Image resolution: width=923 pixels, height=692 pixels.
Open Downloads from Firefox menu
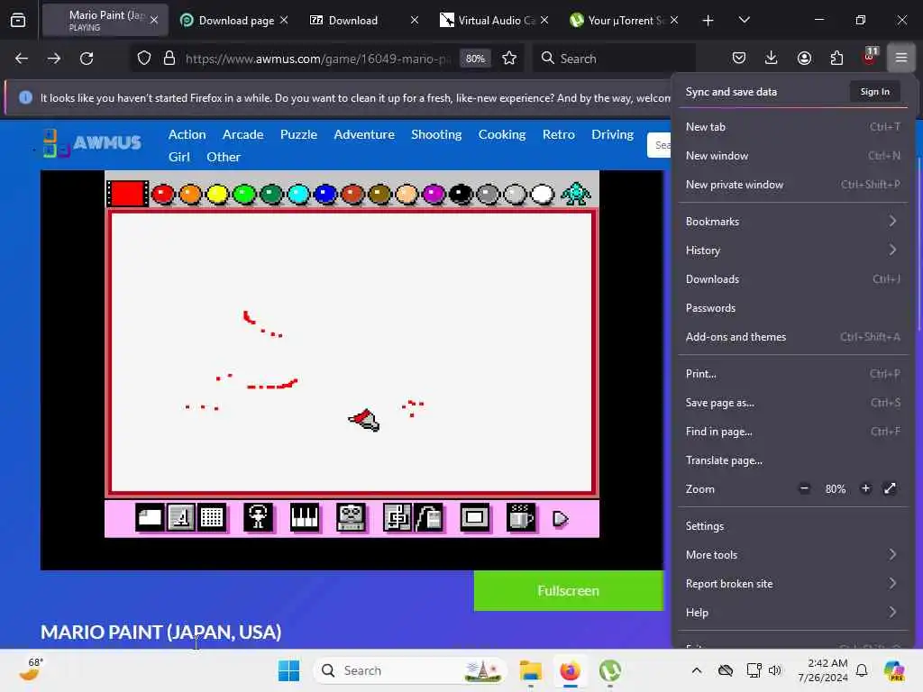coord(792,279)
